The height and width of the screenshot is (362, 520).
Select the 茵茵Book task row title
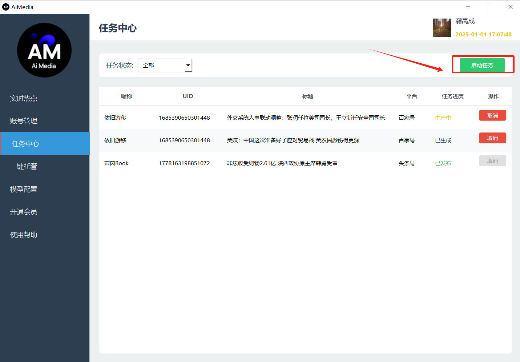[282, 163]
